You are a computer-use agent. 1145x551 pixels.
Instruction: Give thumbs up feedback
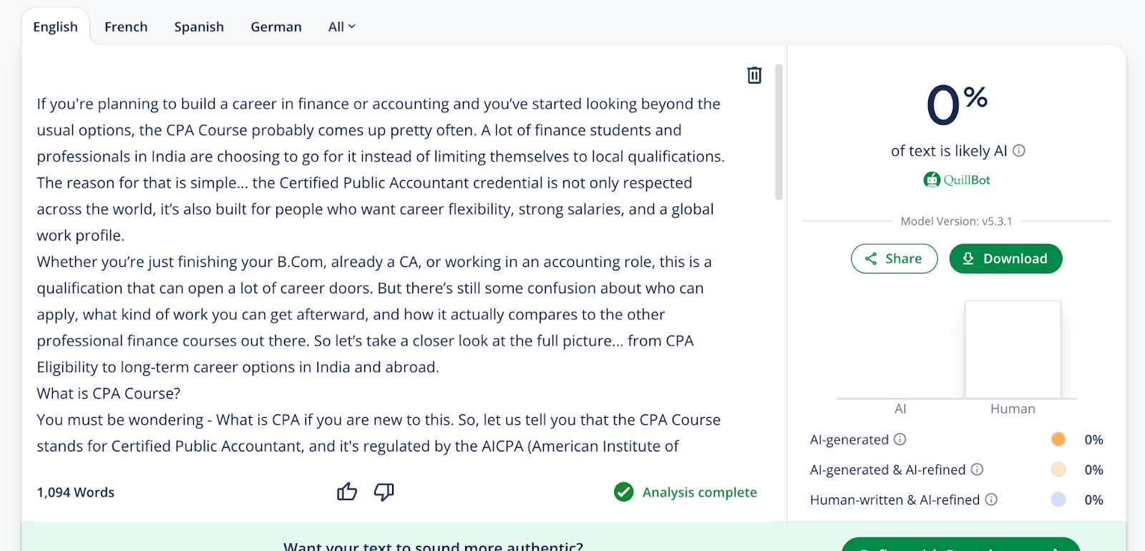coord(347,492)
